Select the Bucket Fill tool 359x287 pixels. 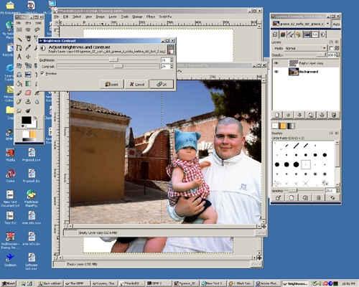[x=19, y=84]
